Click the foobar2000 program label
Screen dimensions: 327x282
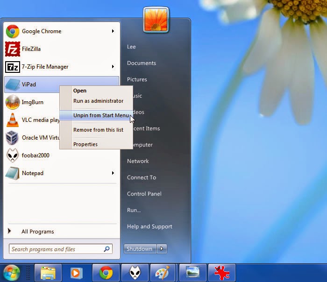tap(36, 155)
